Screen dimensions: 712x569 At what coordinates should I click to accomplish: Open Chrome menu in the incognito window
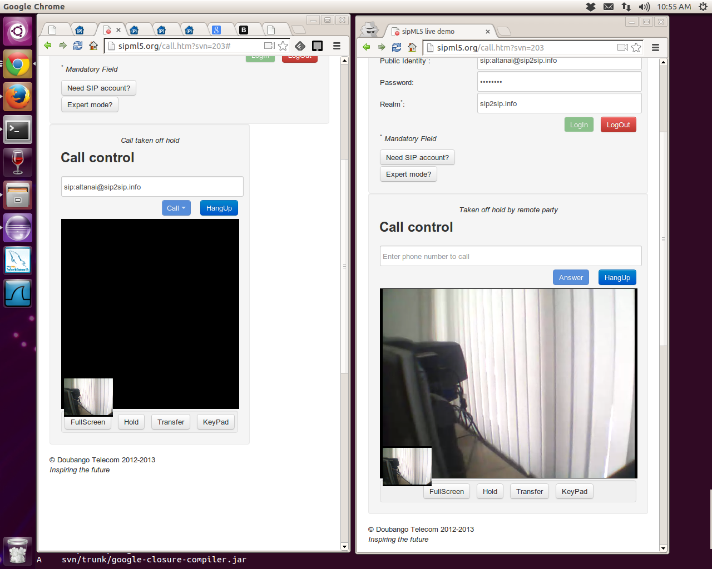point(655,47)
